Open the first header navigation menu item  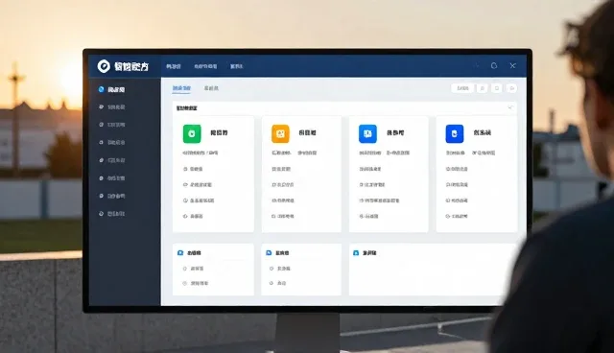pyautogui.click(x=174, y=66)
